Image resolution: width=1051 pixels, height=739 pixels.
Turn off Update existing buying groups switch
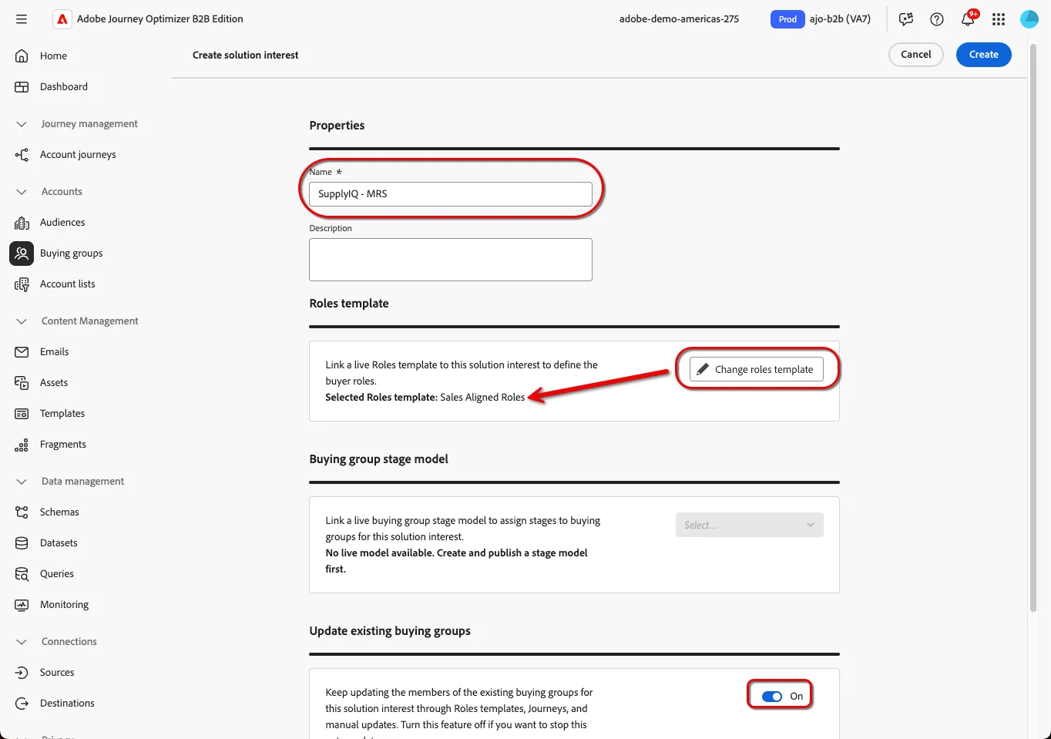pos(772,696)
